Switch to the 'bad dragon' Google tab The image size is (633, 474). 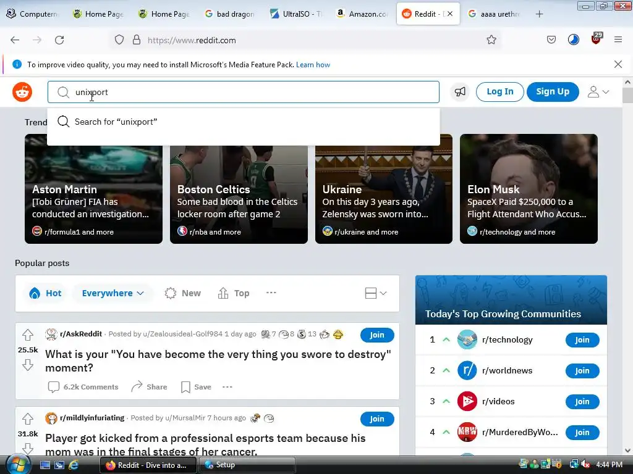(x=230, y=14)
